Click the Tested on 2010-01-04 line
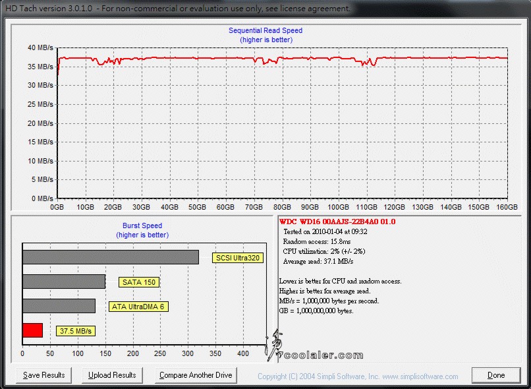531x389 pixels. point(325,232)
